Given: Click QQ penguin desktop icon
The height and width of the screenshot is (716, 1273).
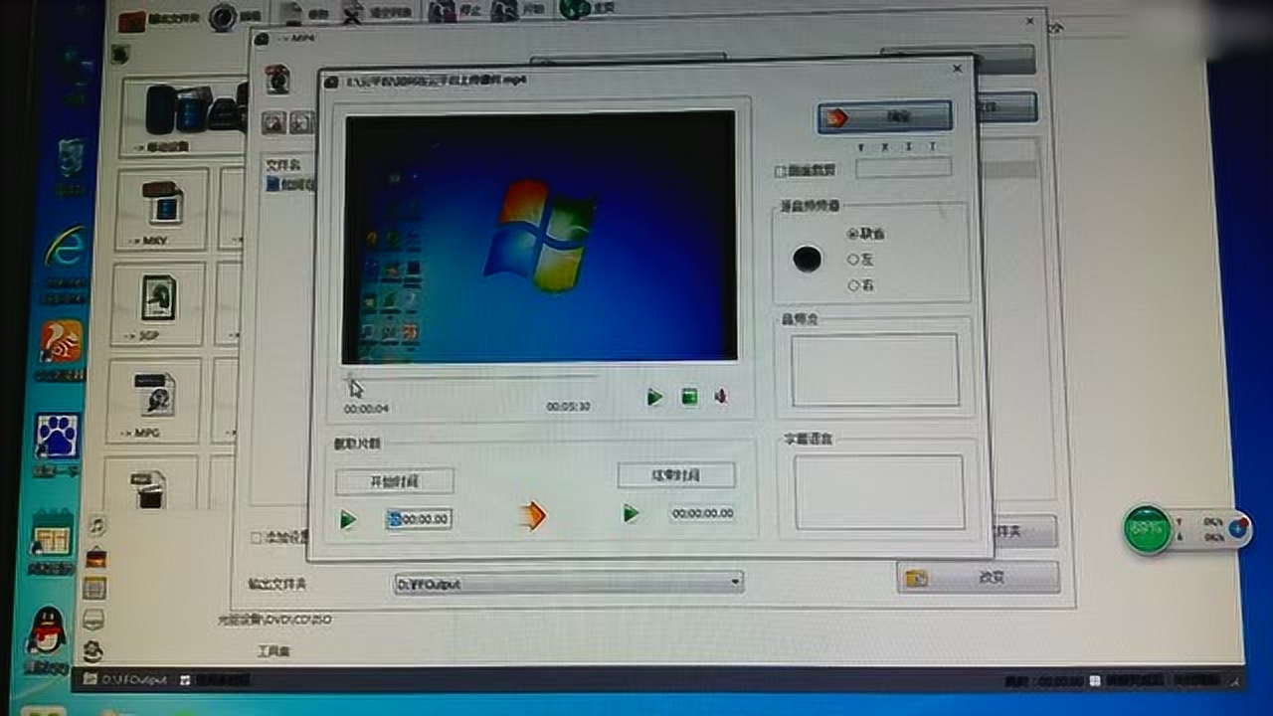Looking at the screenshot, I should pos(46,633).
